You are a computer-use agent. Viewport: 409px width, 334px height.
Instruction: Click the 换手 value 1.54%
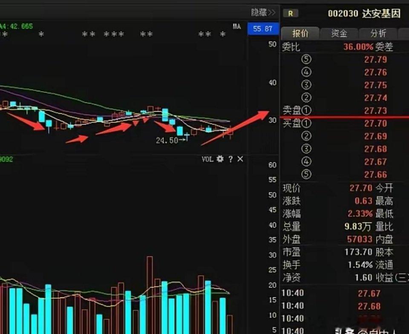[360, 265]
